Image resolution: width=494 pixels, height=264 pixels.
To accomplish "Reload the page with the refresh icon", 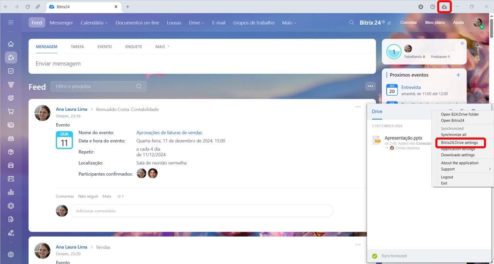I will tap(27, 7).
